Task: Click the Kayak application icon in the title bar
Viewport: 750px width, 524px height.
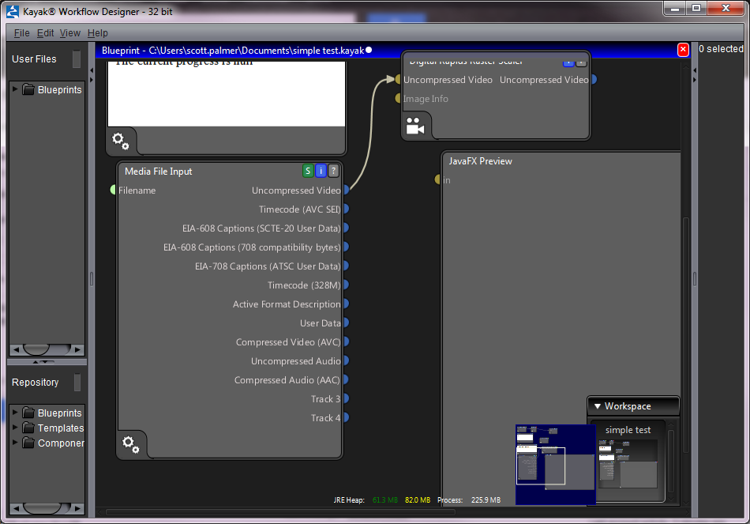Action: pos(13,12)
